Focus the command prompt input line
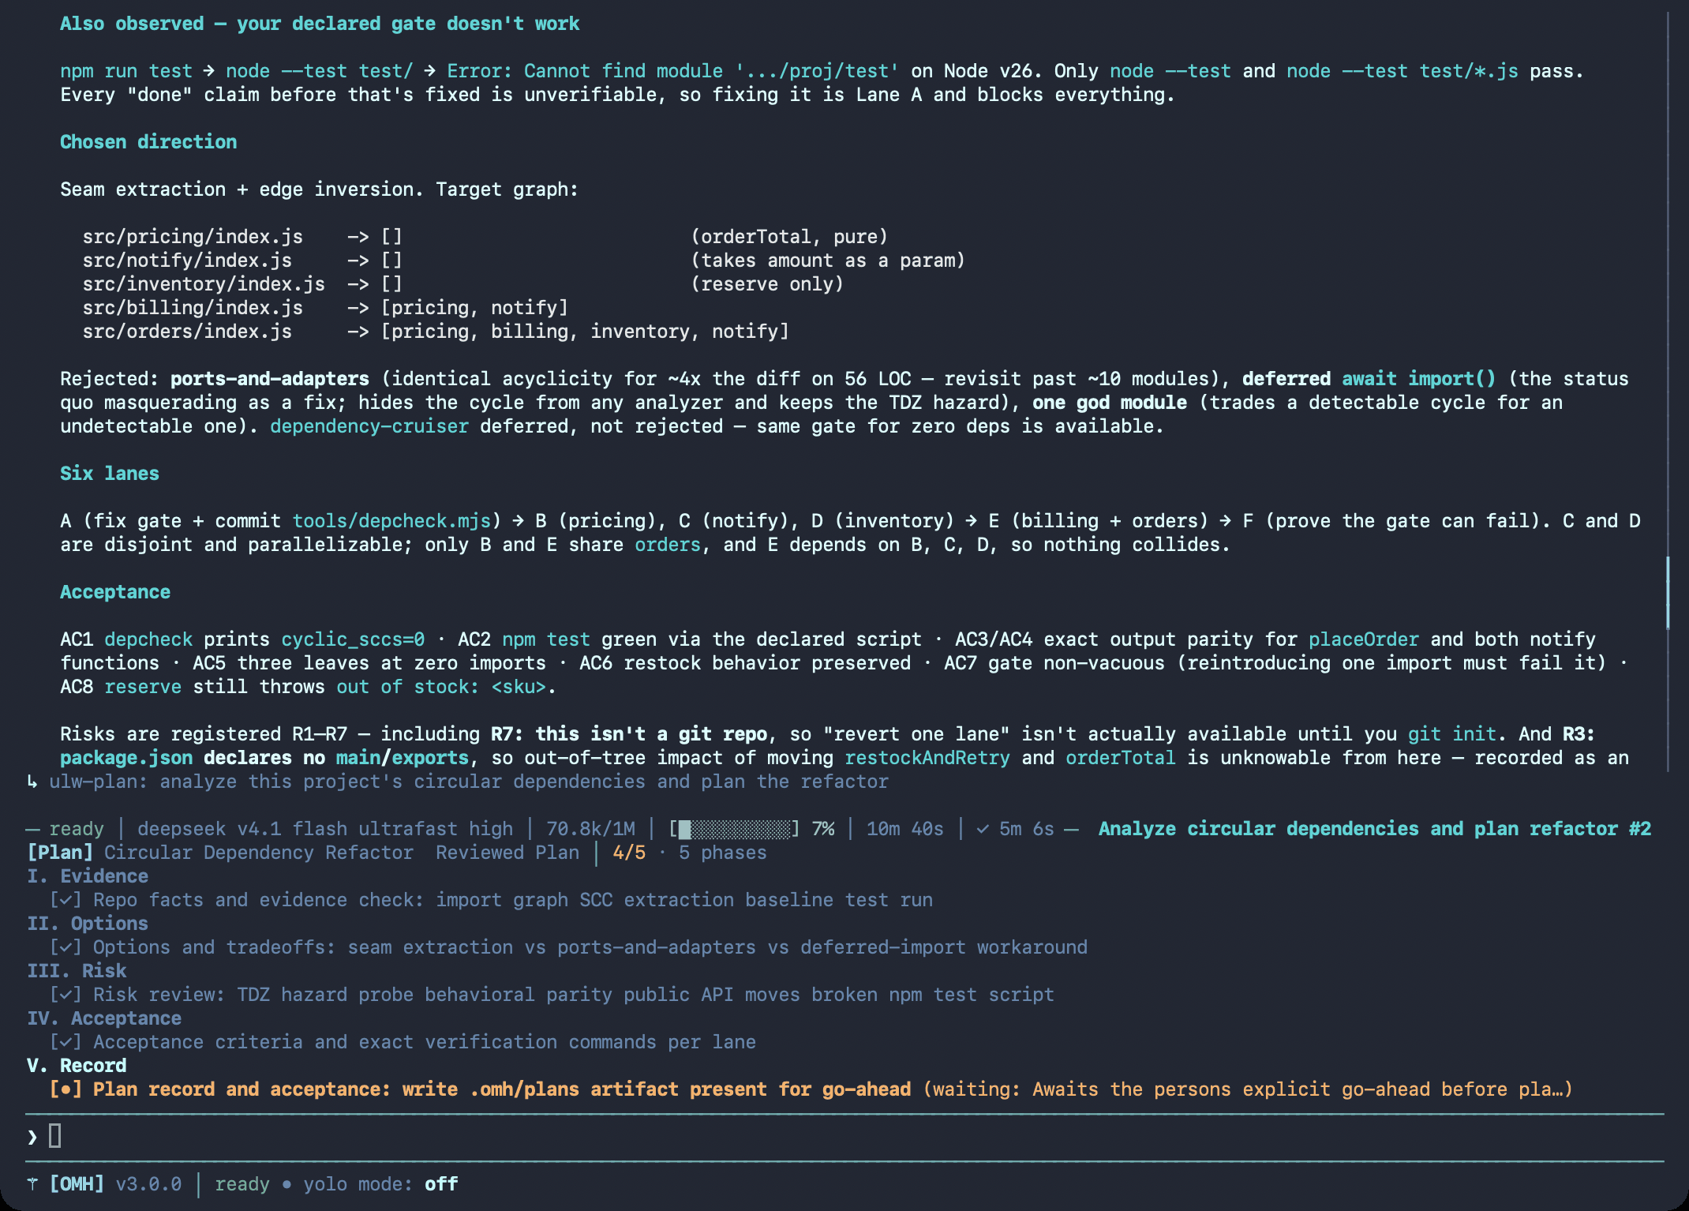1689x1211 pixels. pos(844,1137)
